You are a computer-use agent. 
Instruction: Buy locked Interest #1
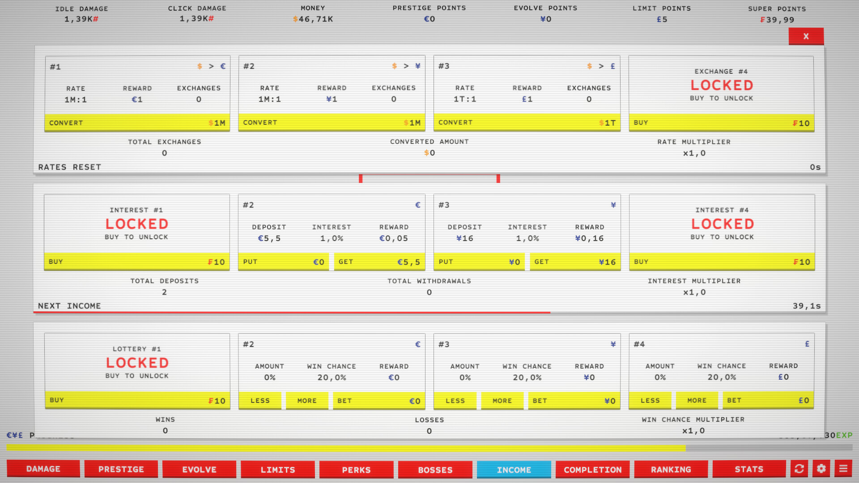(137, 262)
